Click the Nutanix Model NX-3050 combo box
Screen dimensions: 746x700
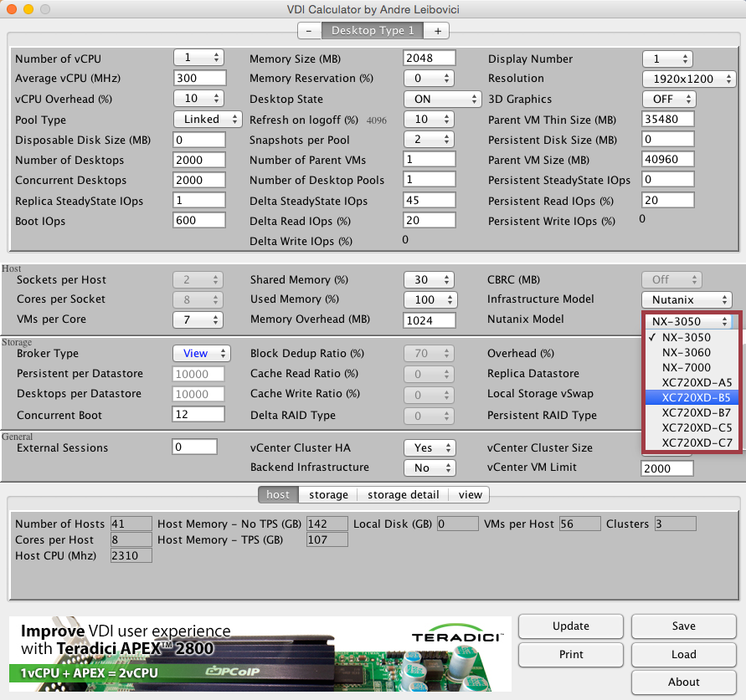tap(688, 321)
